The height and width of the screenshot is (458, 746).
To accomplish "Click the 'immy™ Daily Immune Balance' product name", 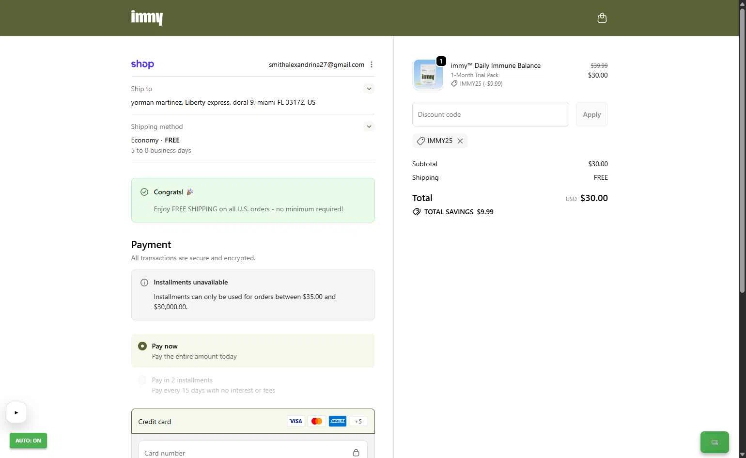I will point(496,65).
